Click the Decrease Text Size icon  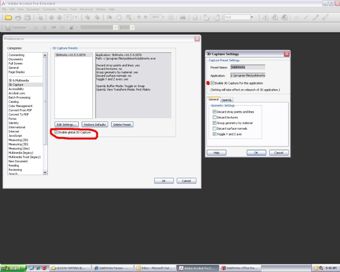pos(35,28)
